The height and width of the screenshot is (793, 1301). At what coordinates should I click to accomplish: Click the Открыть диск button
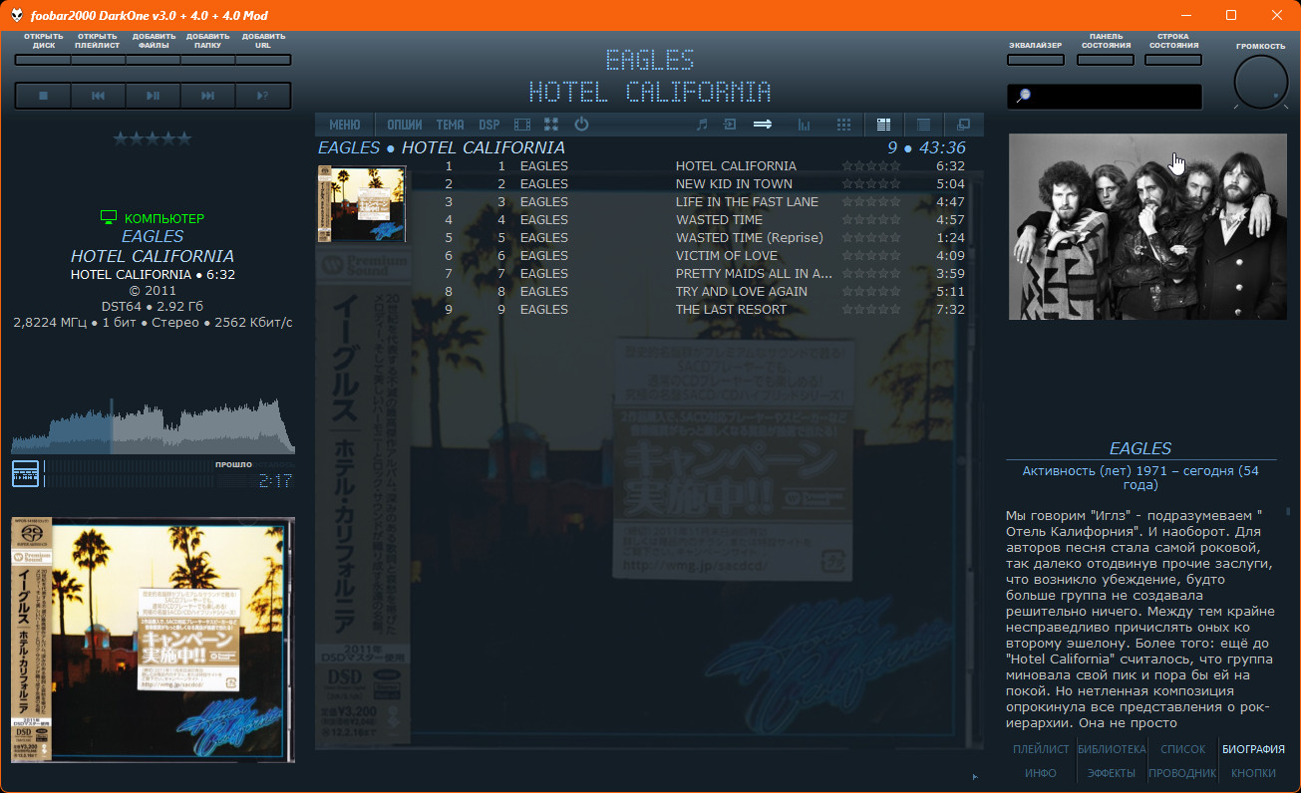click(x=43, y=60)
